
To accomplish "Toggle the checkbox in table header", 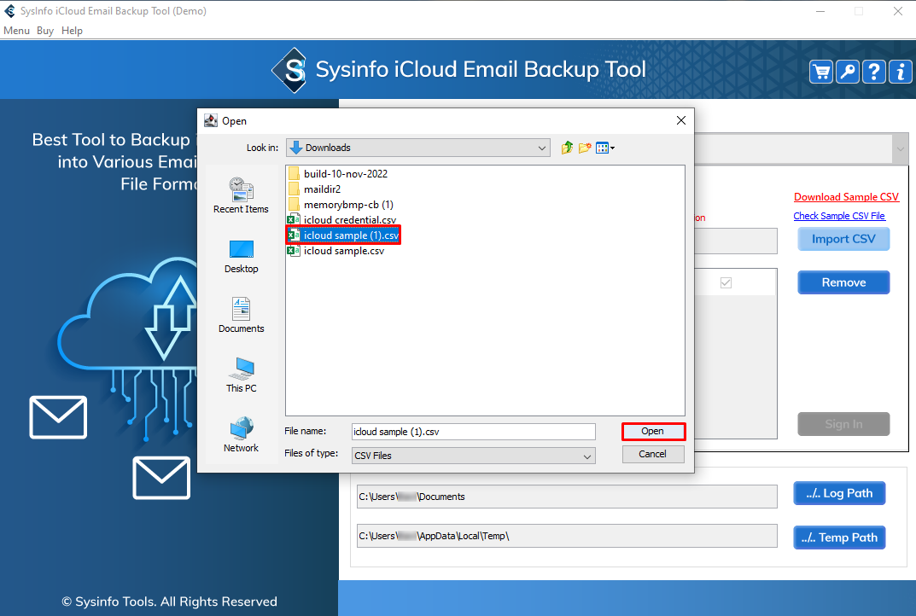I will 726,282.
